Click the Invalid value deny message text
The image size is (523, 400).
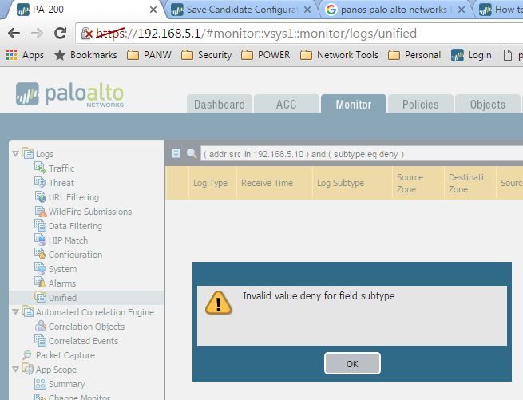tap(319, 295)
